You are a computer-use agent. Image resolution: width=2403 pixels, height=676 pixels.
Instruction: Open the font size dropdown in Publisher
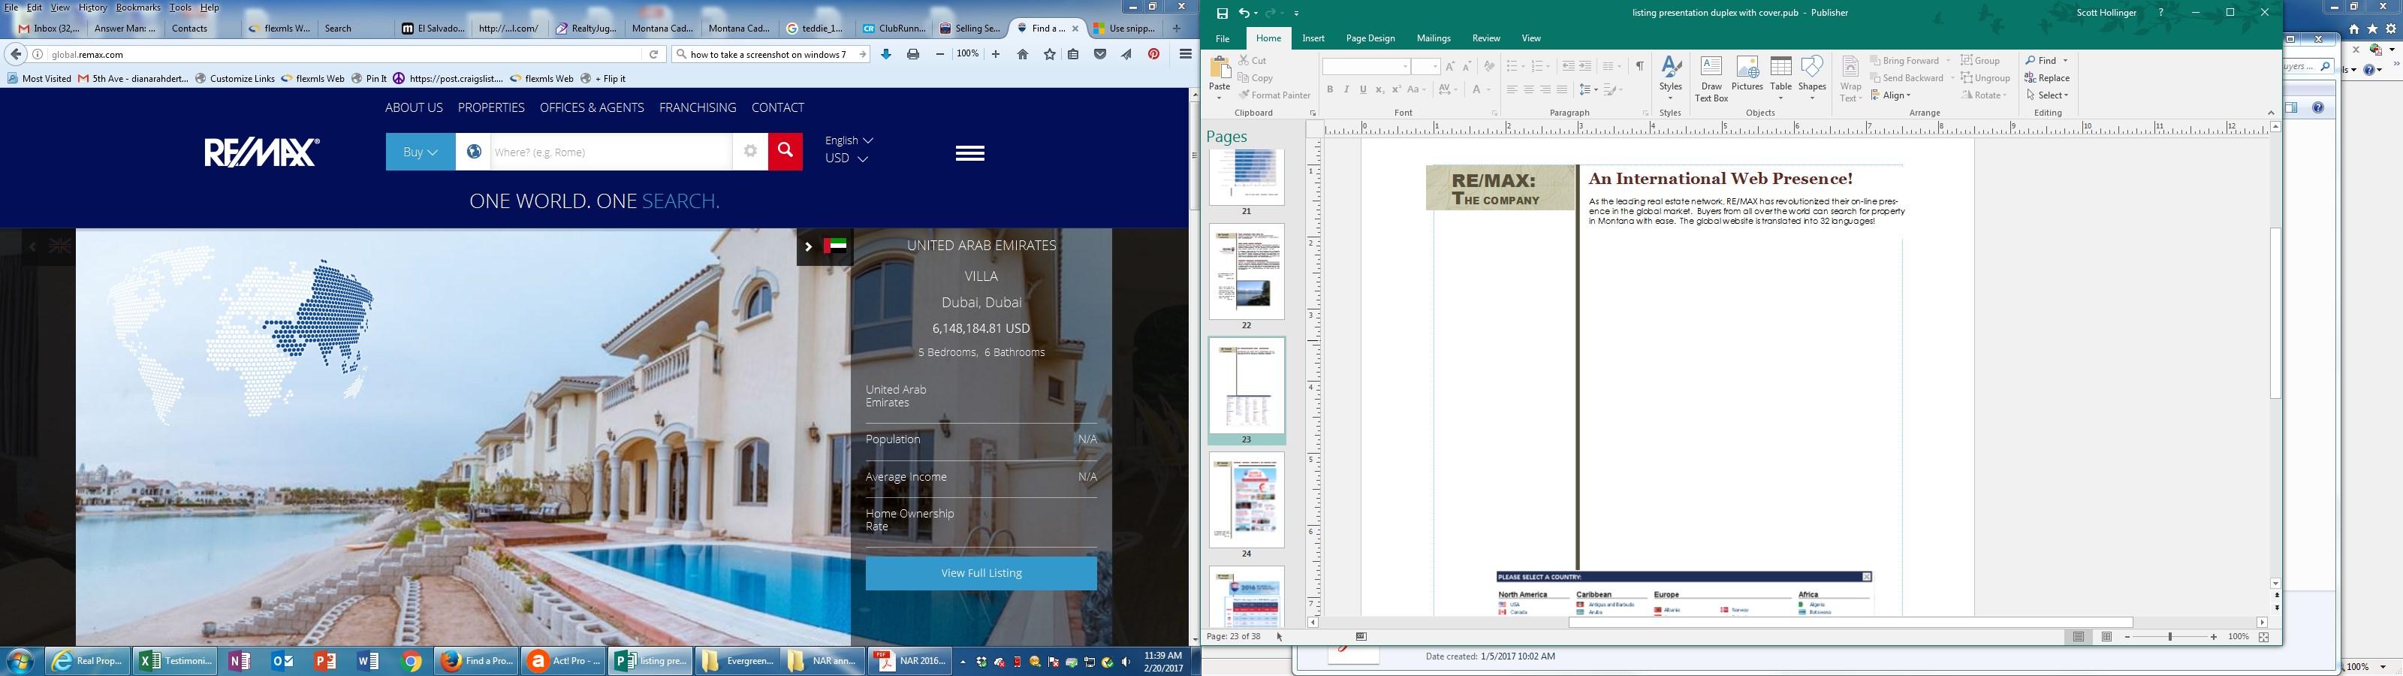[x=1436, y=66]
